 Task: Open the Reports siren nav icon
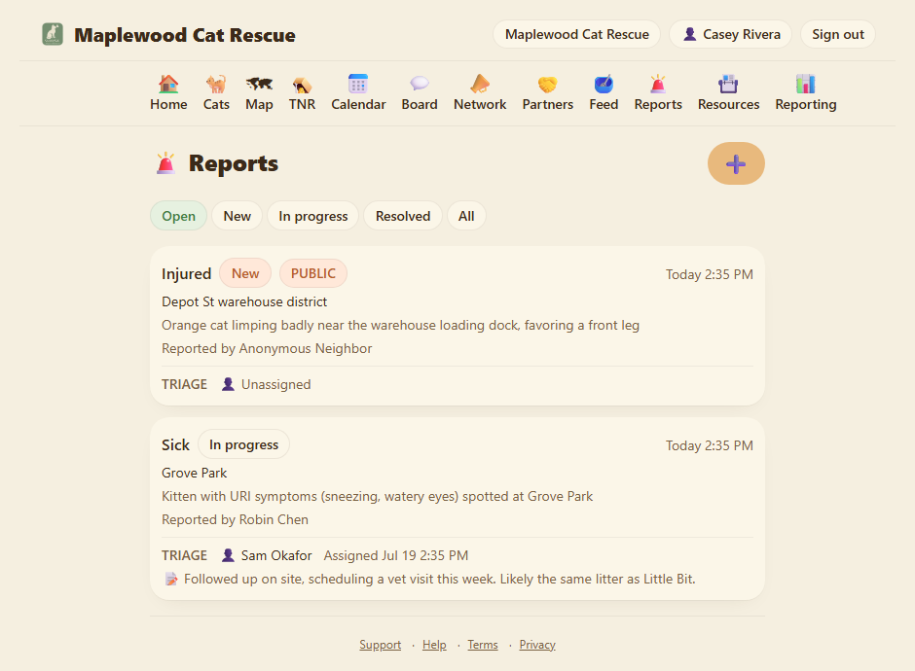[658, 84]
